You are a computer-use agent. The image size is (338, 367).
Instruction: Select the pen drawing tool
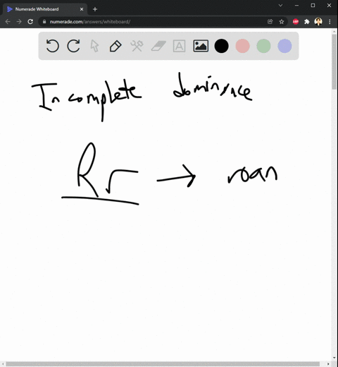(115, 46)
